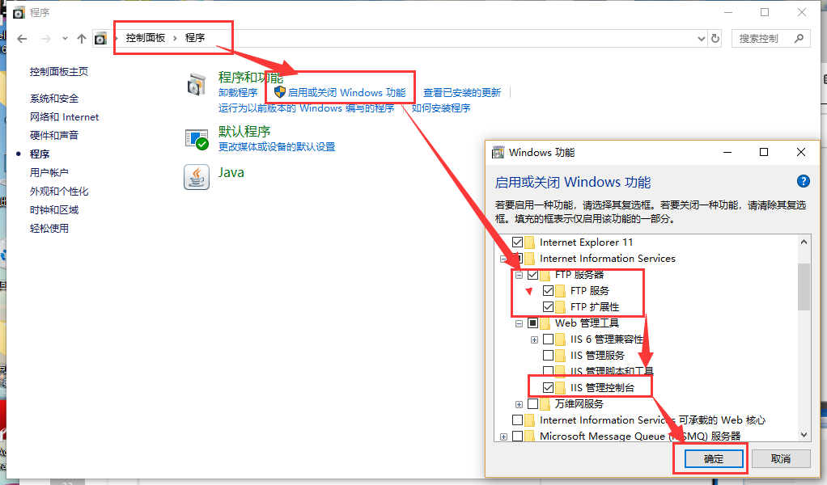Click 启用或关闭 Windows 功能 link
The width and height of the screenshot is (827, 485).
point(346,93)
